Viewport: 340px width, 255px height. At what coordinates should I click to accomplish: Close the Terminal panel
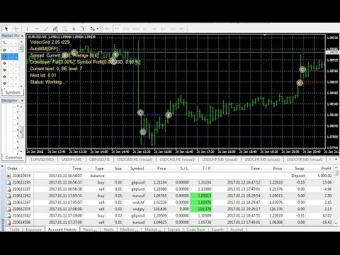(x=3, y=166)
